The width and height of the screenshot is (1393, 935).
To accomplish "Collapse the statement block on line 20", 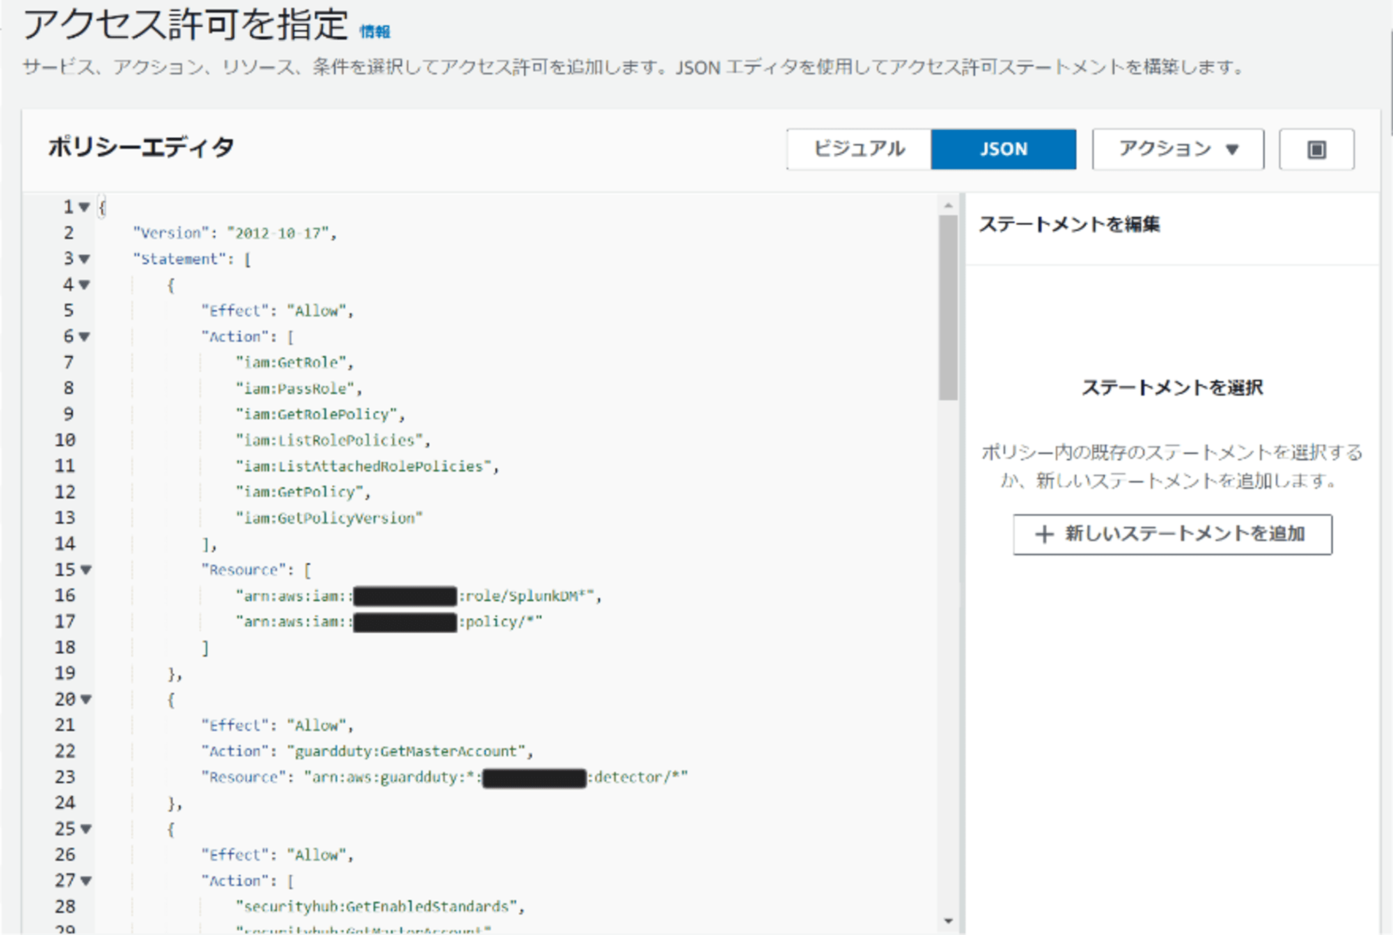I will [86, 700].
